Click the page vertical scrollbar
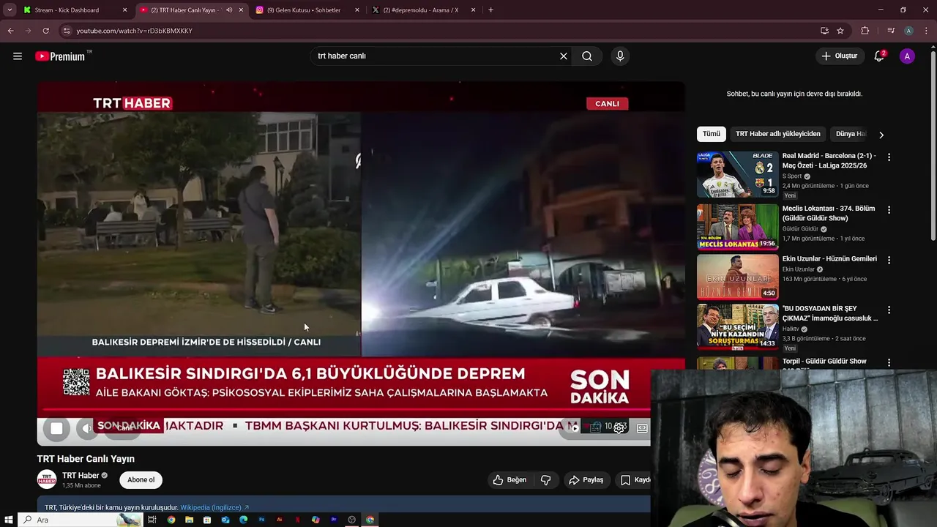This screenshot has width=937, height=527. (x=933, y=146)
